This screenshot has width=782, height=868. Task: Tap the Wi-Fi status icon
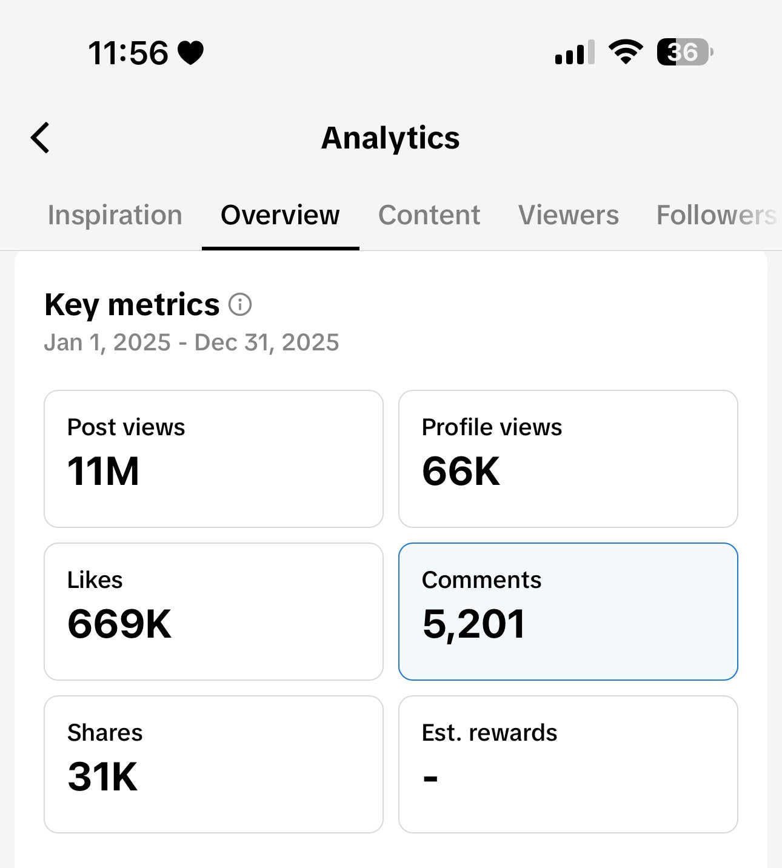pos(626,53)
